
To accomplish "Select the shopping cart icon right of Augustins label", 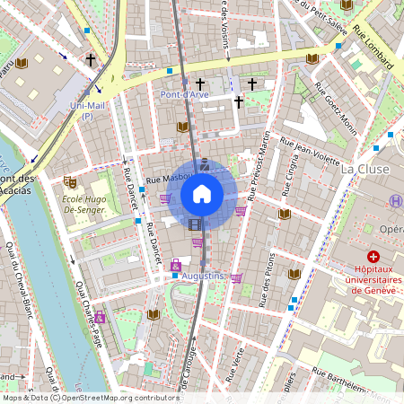I will pyautogui.click(x=237, y=278).
